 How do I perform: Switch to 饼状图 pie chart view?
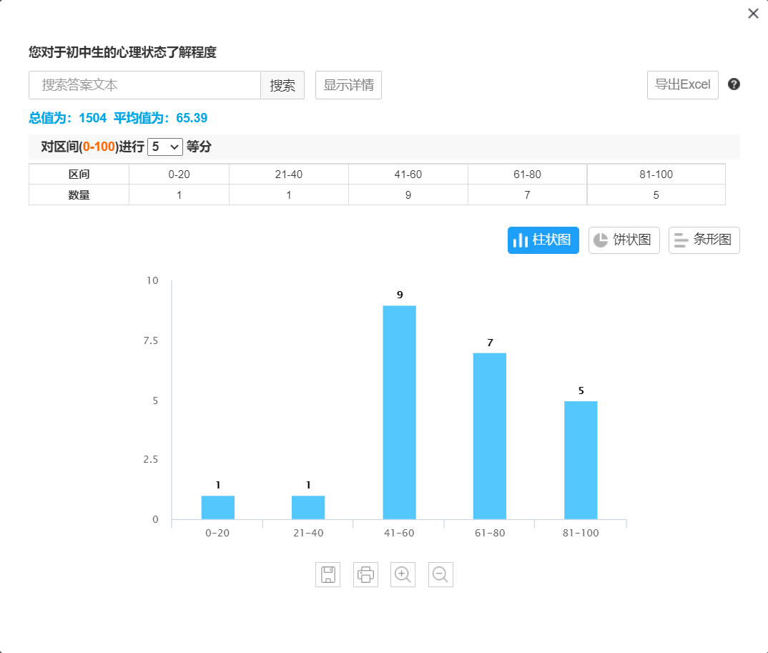(624, 240)
